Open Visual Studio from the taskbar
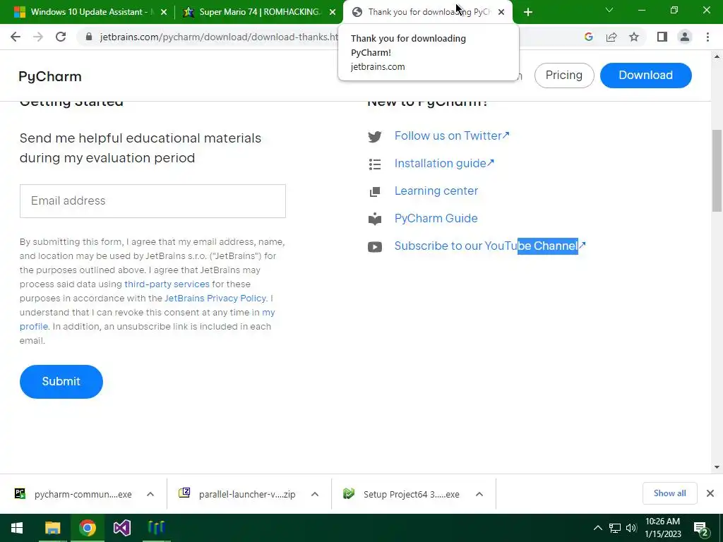Image resolution: width=723 pixels, height=542 pixels. pos(121,528)
